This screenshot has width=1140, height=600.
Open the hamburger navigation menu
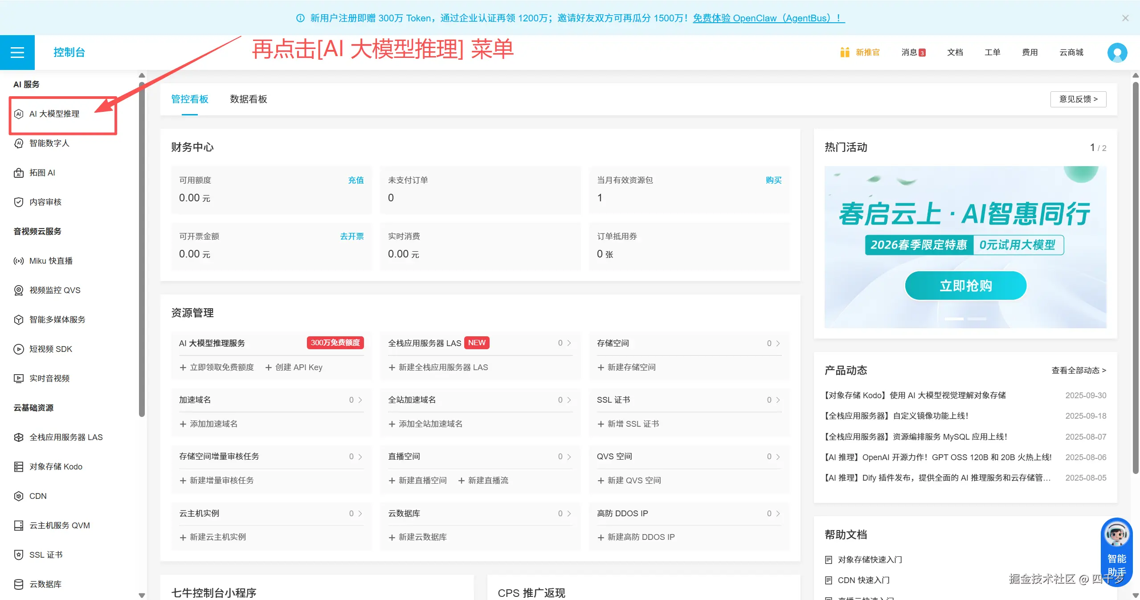click(17, 52)
